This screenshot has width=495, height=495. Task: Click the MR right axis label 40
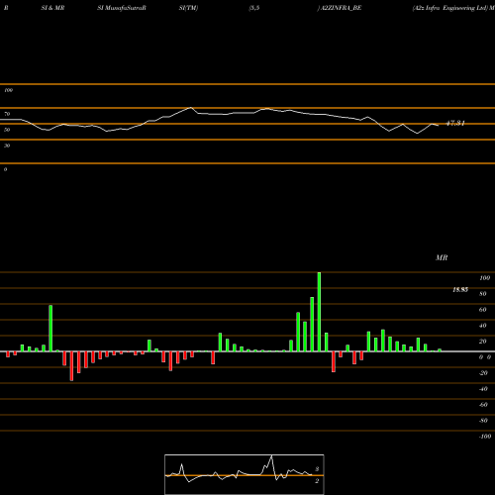pyautogui.click(x=483, y=326)
